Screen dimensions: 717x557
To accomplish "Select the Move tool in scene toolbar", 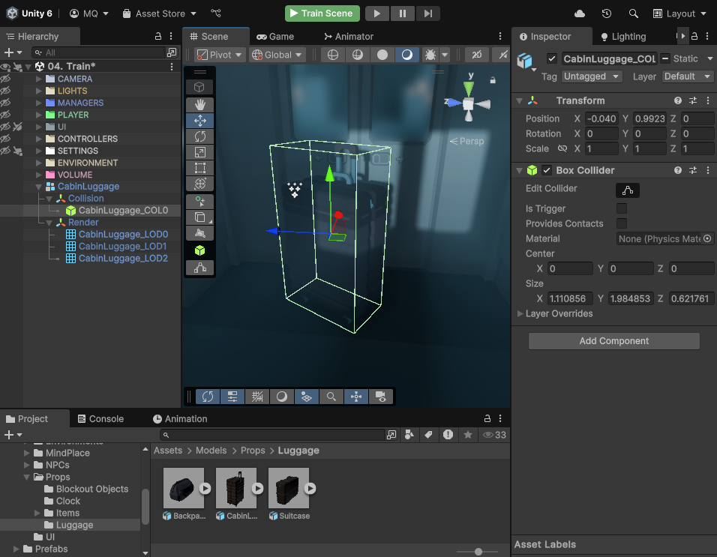I will [199, 121].
